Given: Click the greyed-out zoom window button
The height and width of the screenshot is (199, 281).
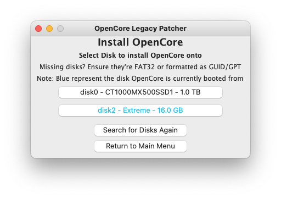Looking at the screenshot, I should pyautogui.click(x=60, y=29).
